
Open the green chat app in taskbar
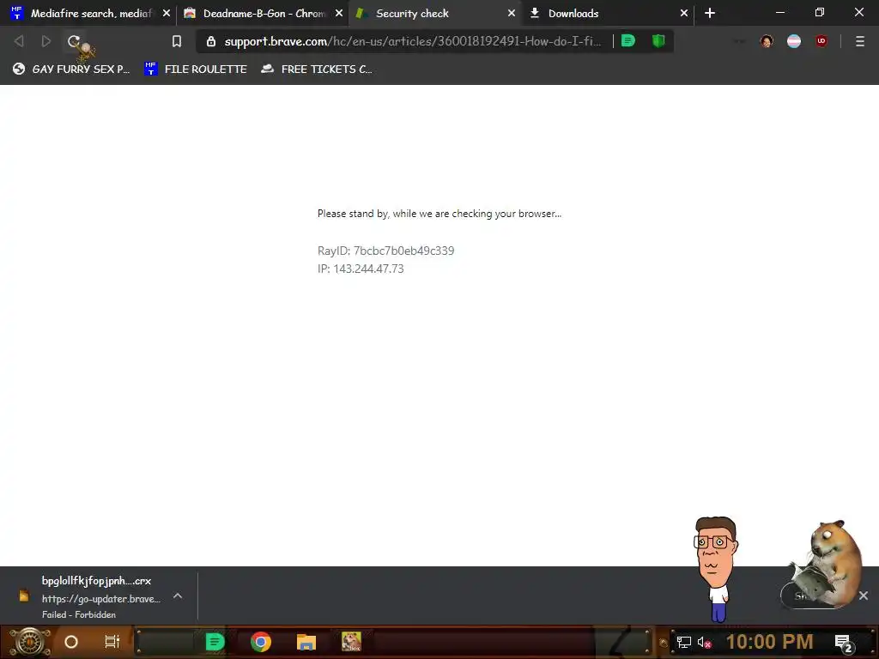(215, 642)
